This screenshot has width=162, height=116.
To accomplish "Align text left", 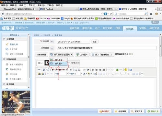I will tap(93, 70).
